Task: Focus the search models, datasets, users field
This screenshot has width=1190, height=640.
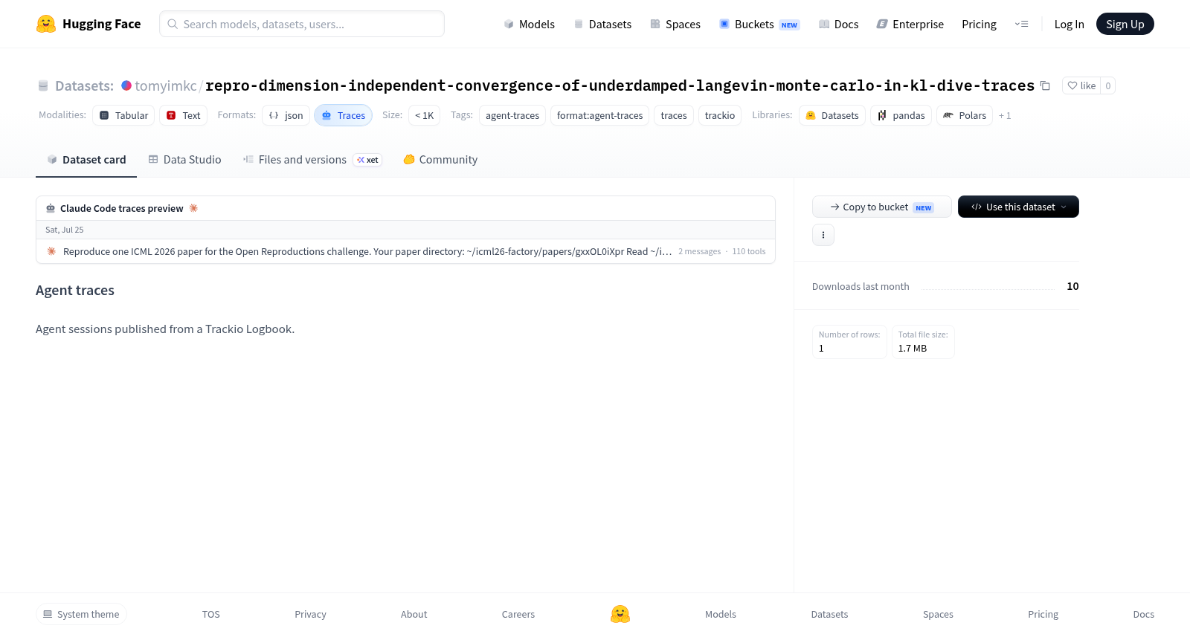Action: (302, 24)
